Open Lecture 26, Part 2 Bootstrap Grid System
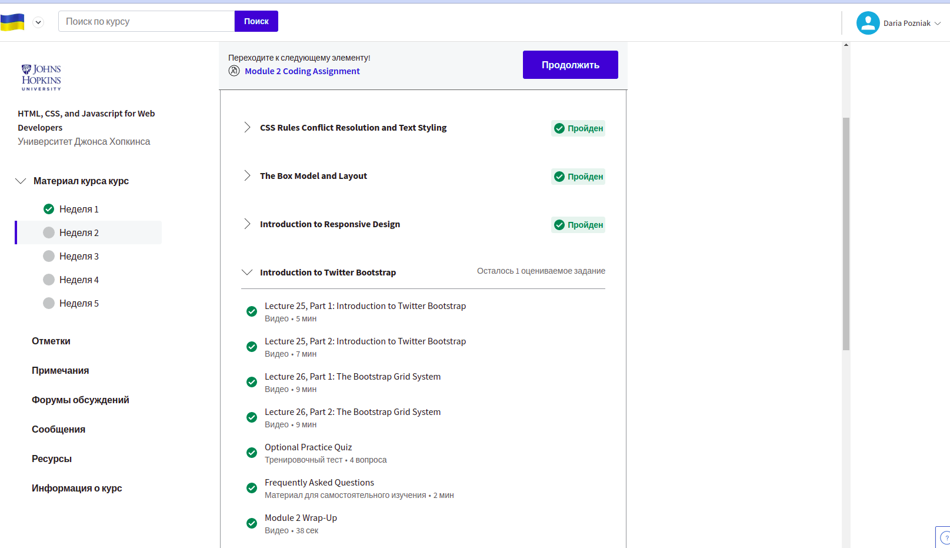This screenshot has height=548, width=950. tap(353, 412)
